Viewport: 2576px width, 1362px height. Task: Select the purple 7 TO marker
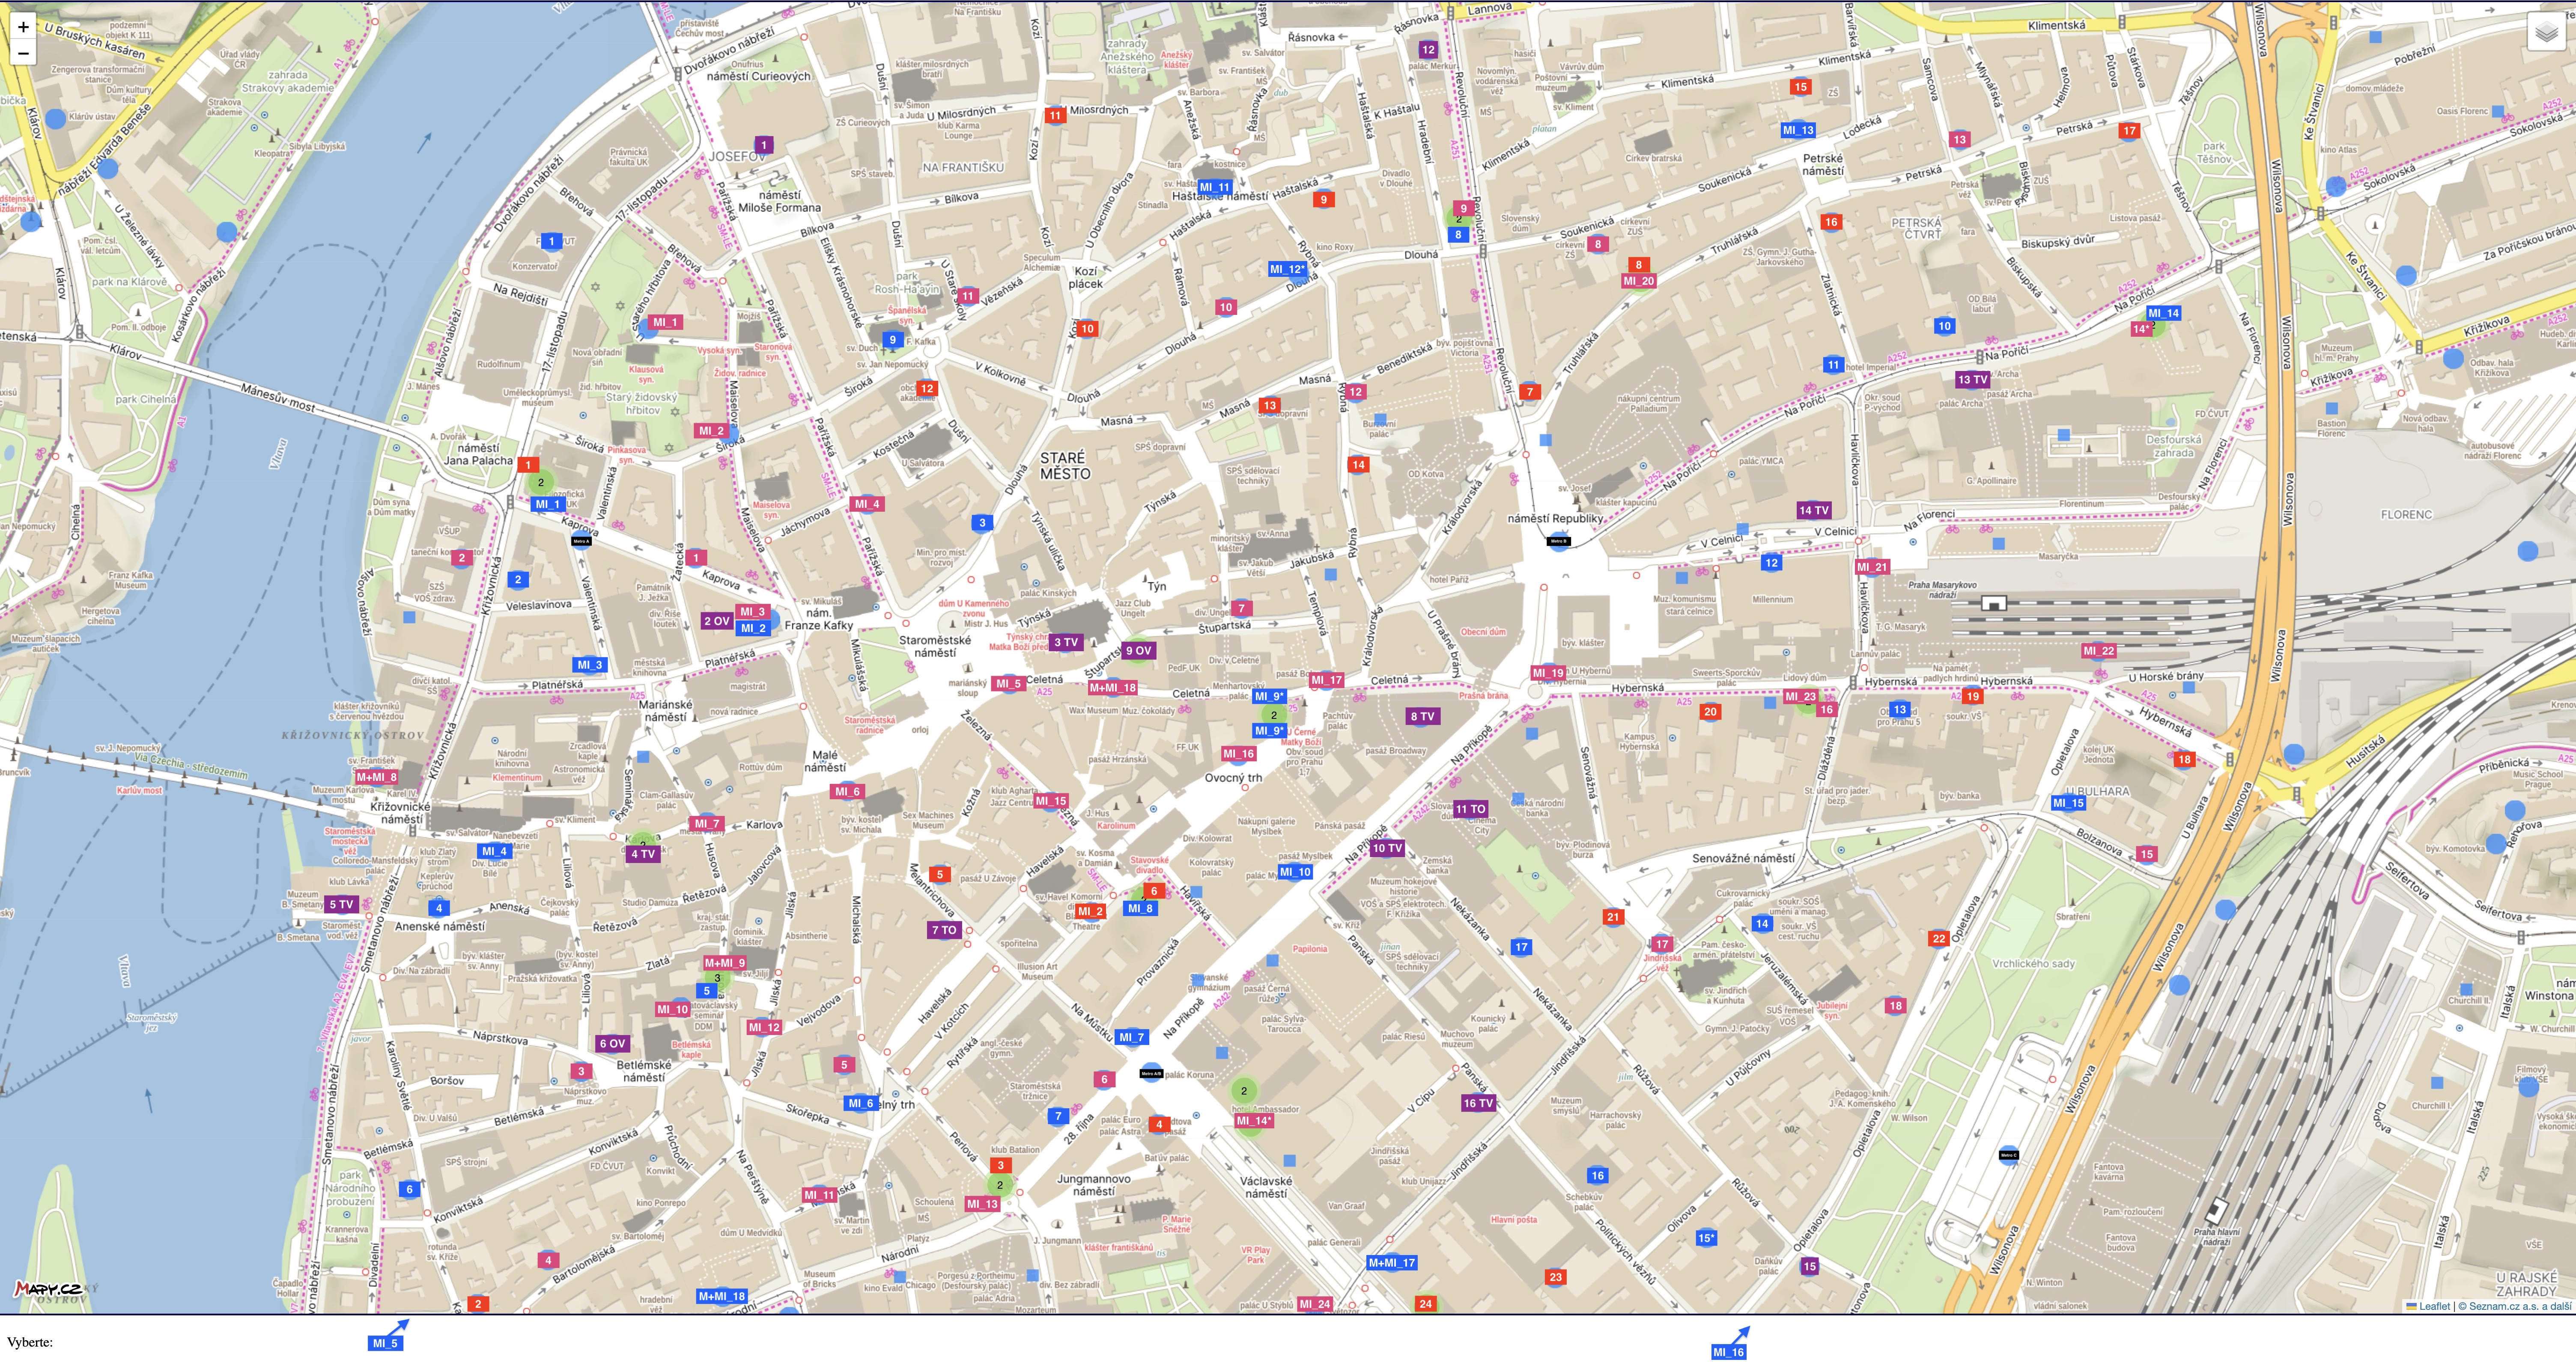(944, 929)
